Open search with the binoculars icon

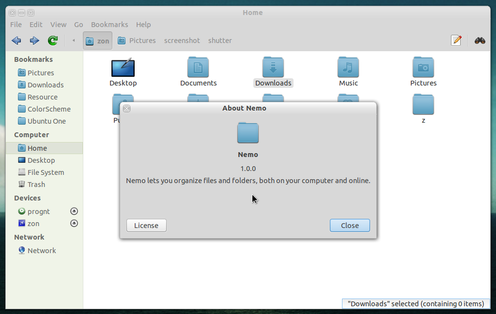coord(480,41)
